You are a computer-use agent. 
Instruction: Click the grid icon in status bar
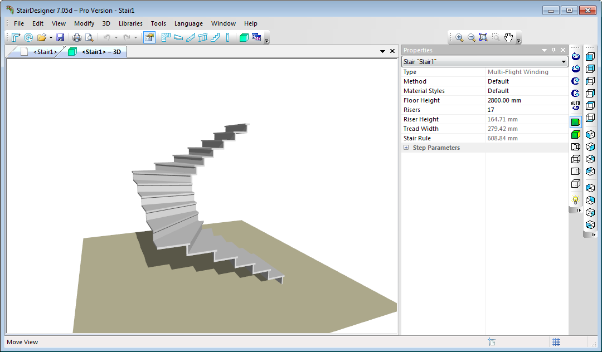click(556, 342)
